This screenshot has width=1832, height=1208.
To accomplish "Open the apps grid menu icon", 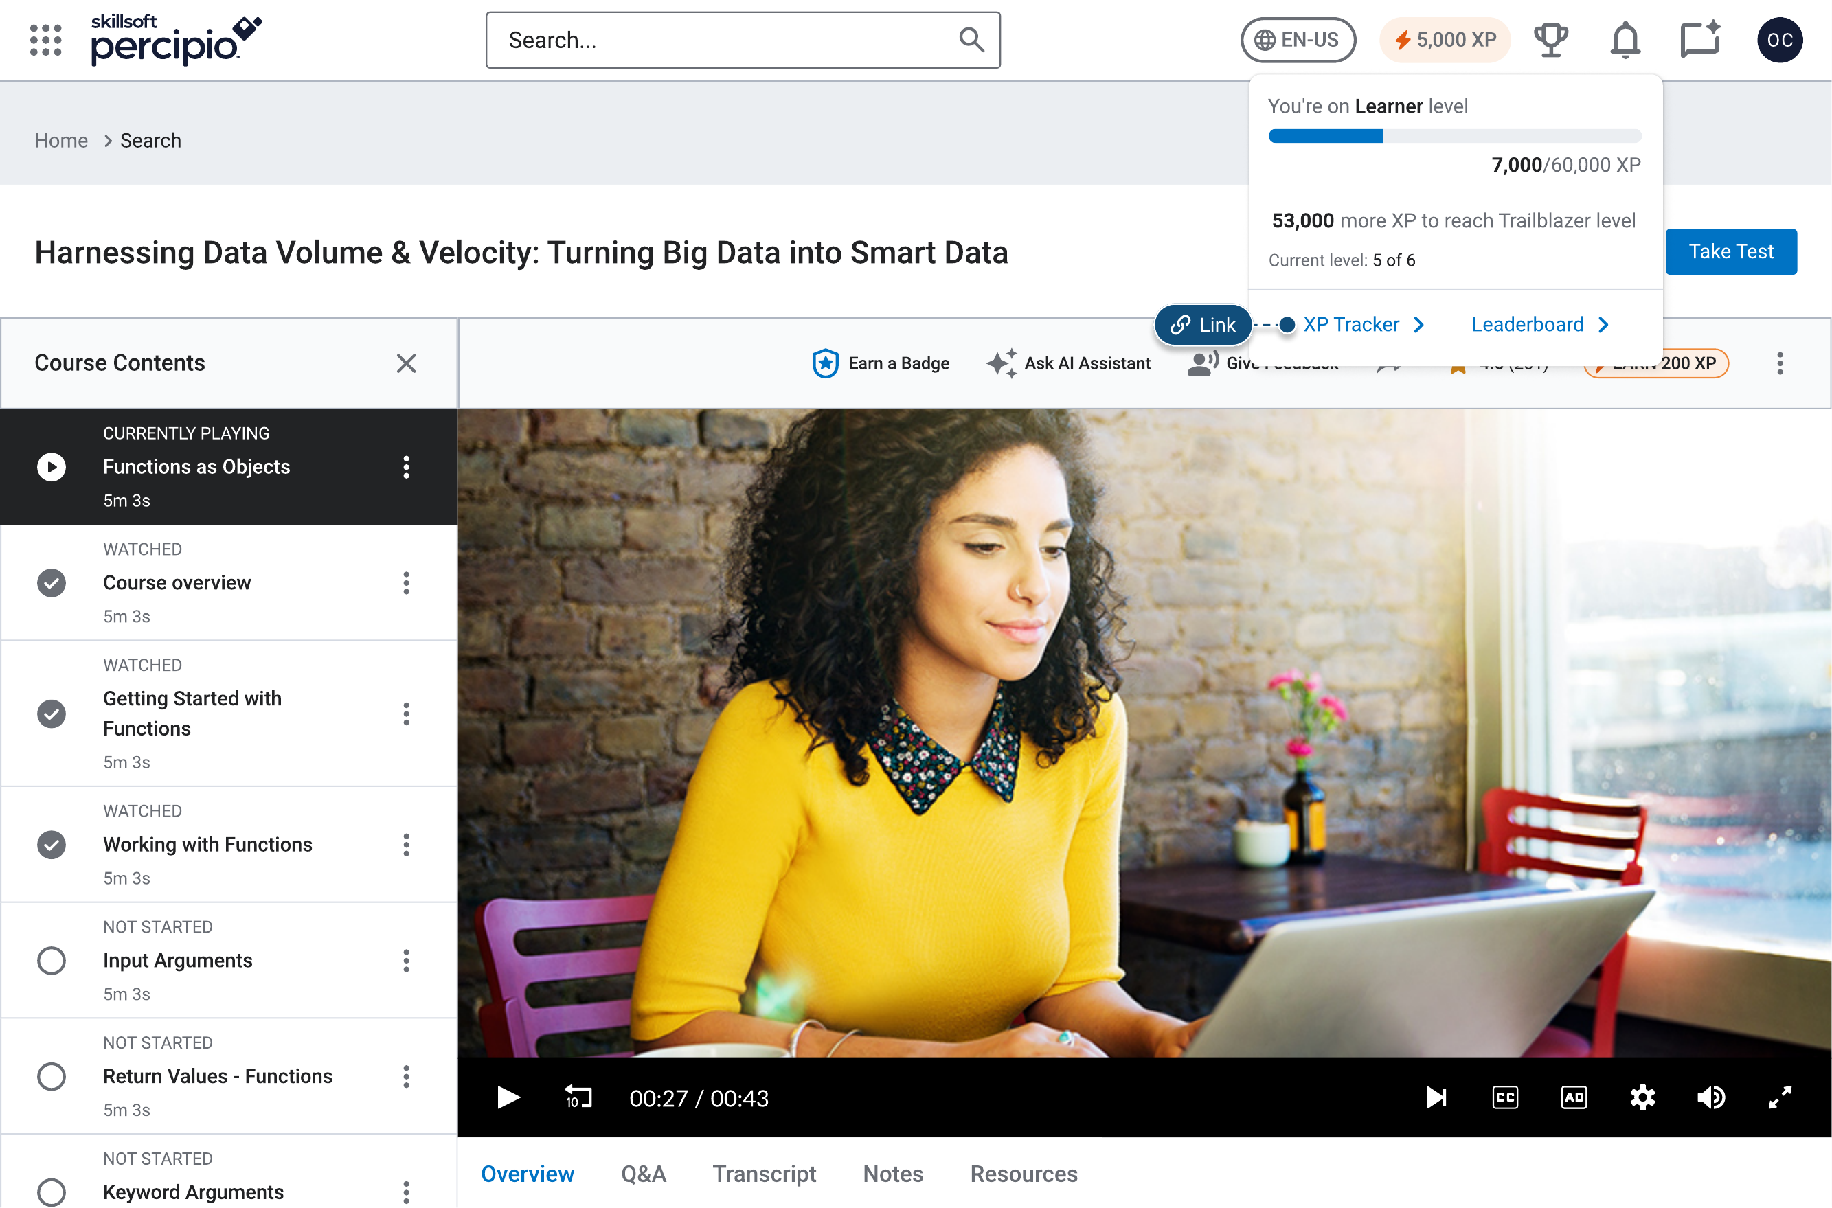I will (x=45, y=40).
